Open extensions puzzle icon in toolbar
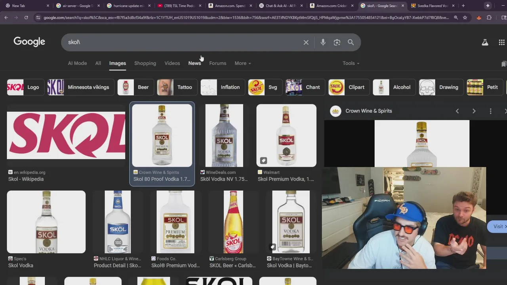507x285 pixels. [x=489, y=17]
